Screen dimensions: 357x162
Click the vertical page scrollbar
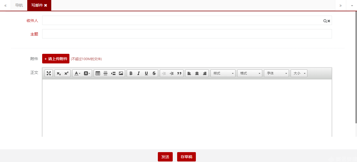[x=356, y=67]
